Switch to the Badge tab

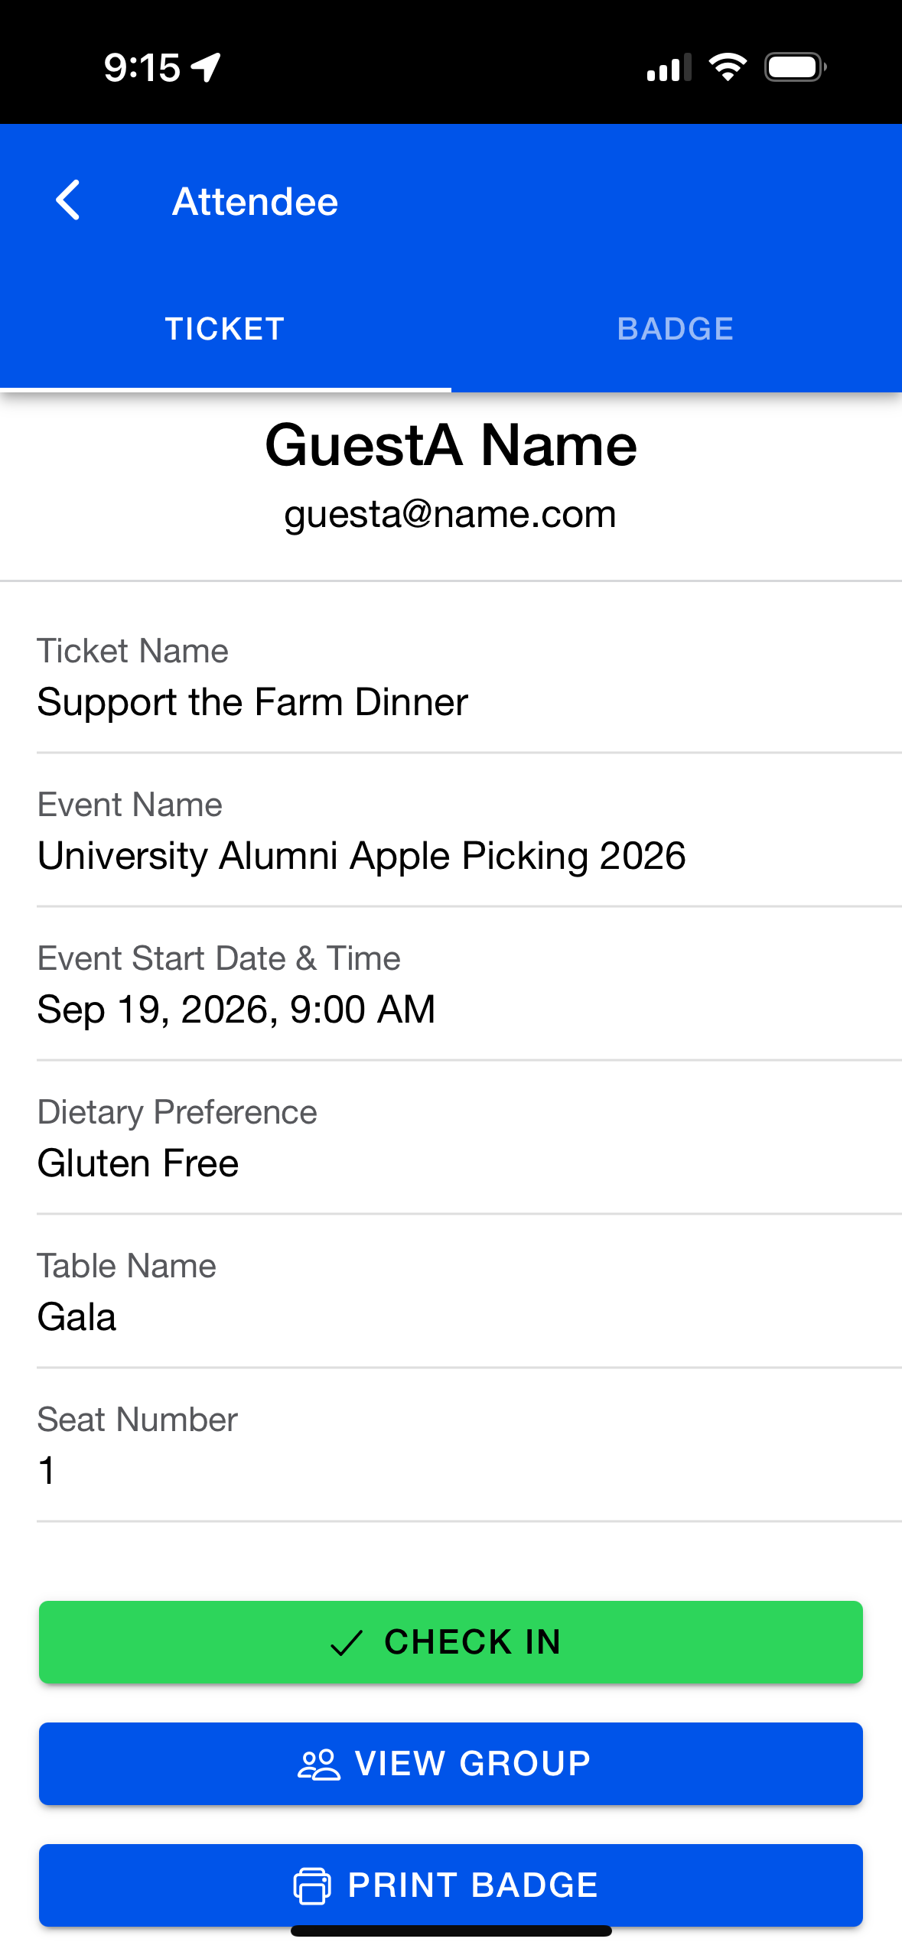676,329
